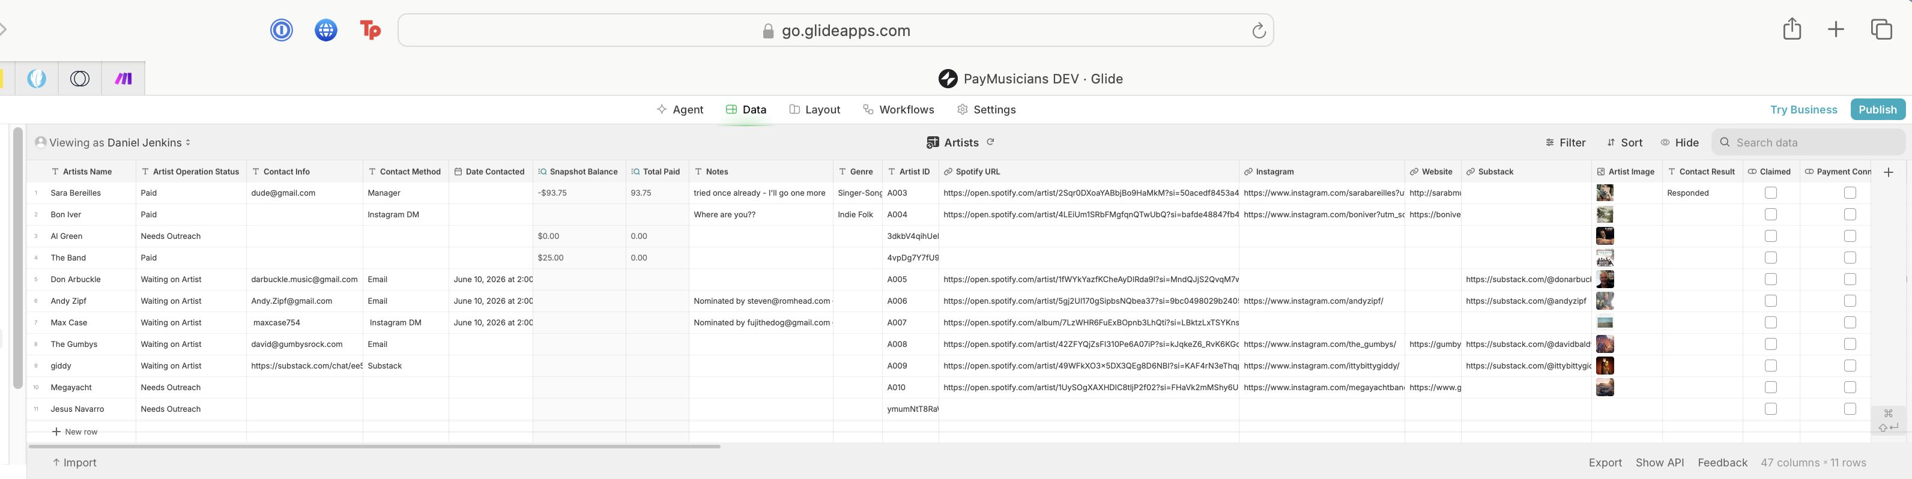Add a new column with the plus icon
The image size is (1912, 479).
(x=1888, y=172)
